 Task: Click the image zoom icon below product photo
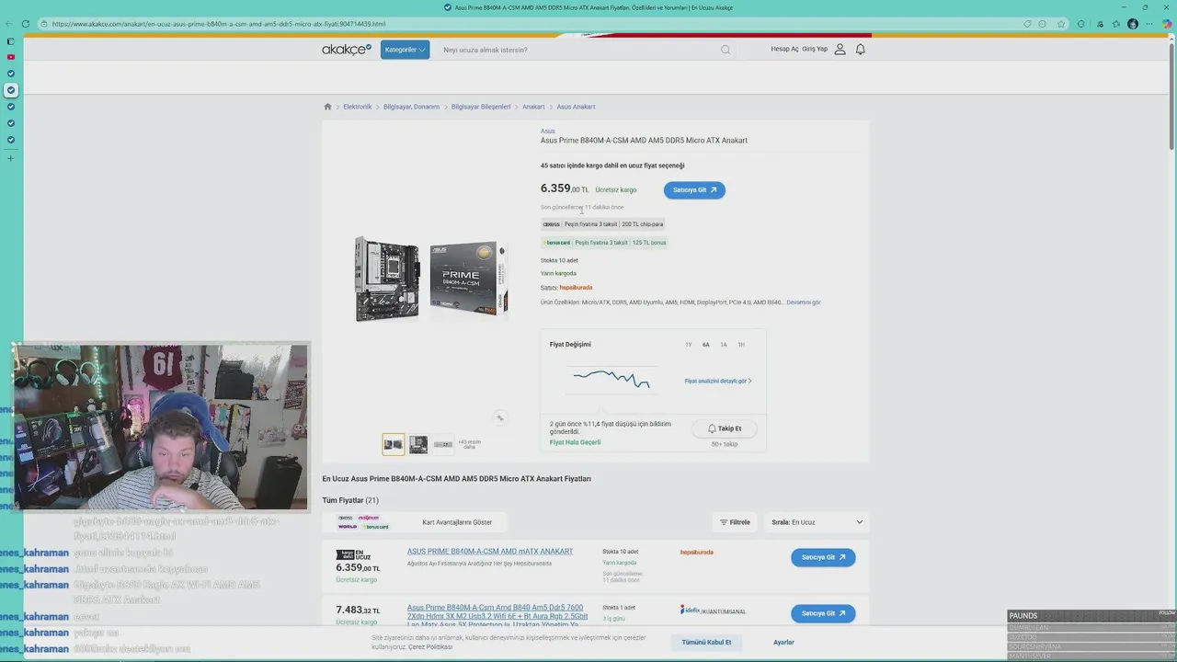point(500,417)
